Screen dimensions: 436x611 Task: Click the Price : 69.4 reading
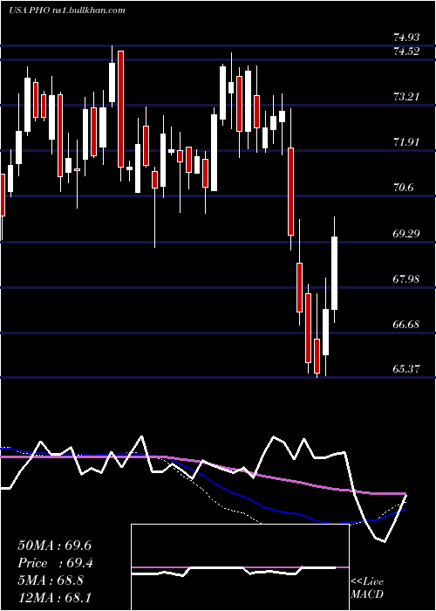55,563
